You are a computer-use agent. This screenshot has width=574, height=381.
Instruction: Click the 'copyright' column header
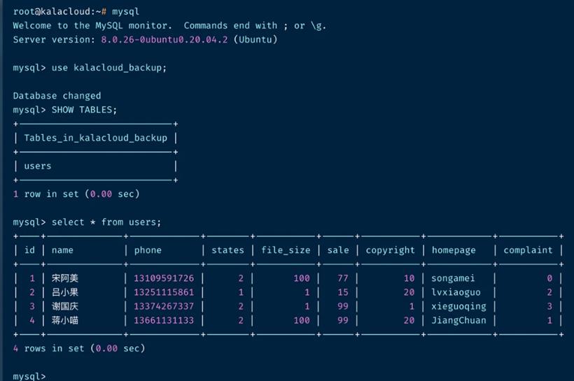click(x=390, y=250)
